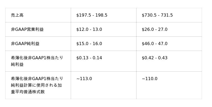Click the 希薄化後非GAAP1株当たり純利益 row label

pos(37,61)
